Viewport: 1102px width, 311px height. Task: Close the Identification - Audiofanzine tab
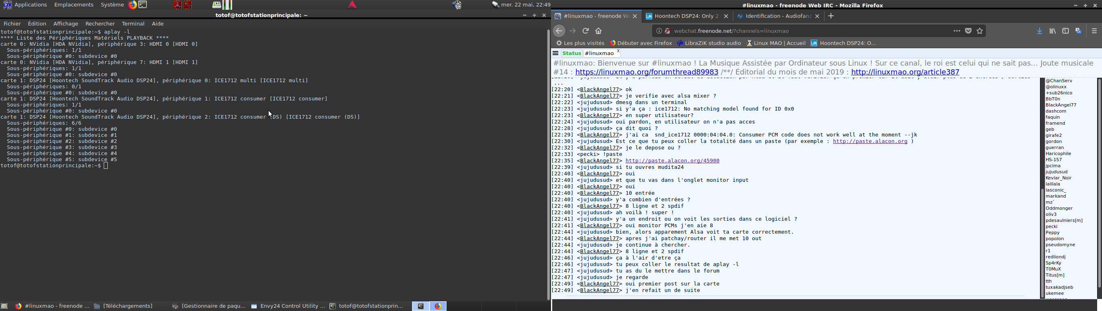click(x=818, y=17)
